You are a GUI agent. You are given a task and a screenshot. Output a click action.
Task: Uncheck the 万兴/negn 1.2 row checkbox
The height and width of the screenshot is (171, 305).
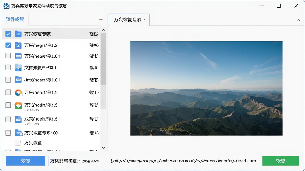click(x=8, y=45)
